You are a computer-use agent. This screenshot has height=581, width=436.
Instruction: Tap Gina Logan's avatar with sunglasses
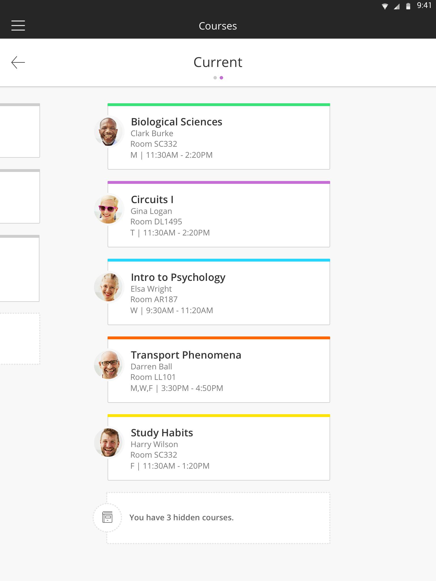(x=109, y=209)
